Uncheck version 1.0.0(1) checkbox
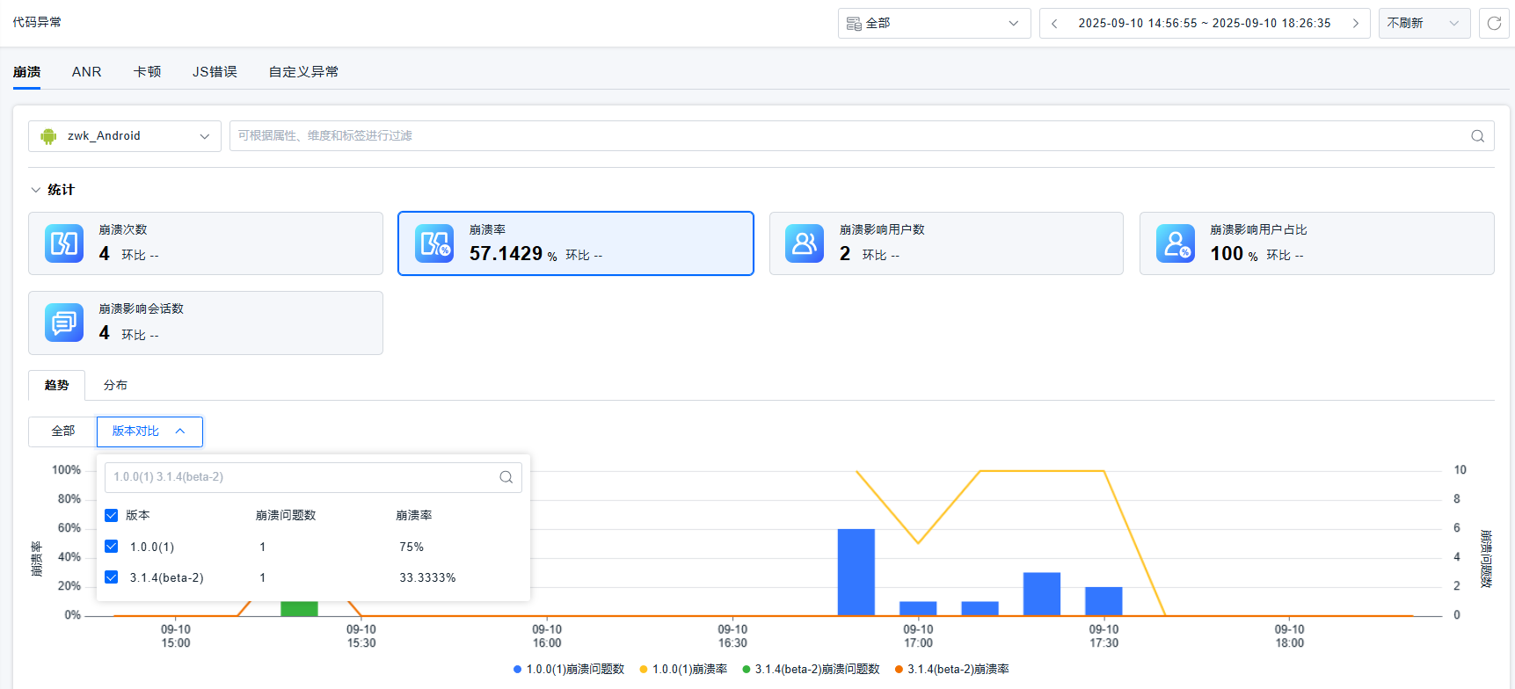1515x689 pixels. click(112, 547)
